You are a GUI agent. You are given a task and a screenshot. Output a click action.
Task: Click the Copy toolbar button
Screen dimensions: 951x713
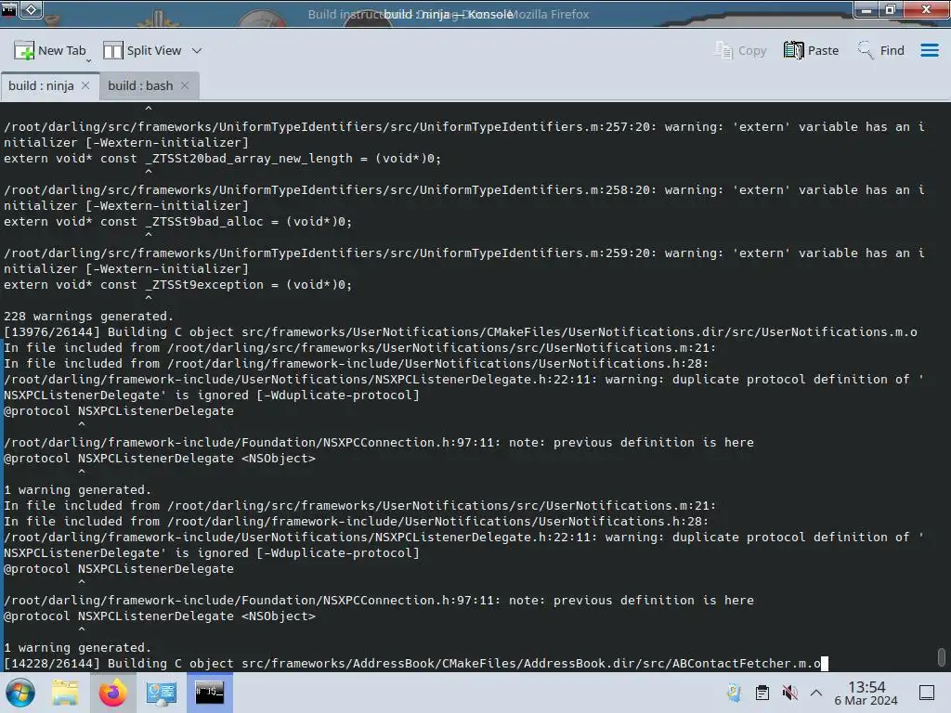point(740,50)
